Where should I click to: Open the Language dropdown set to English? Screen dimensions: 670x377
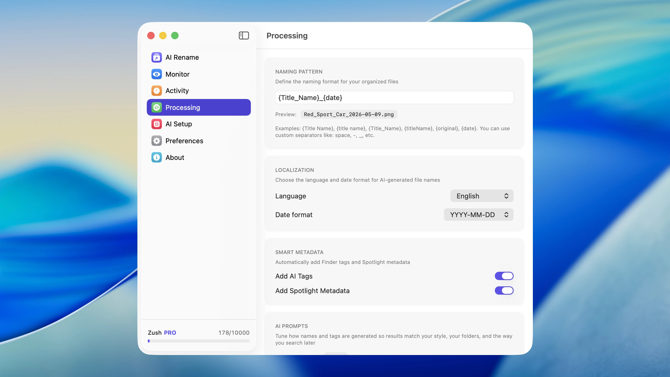click(x=482, y=196)
